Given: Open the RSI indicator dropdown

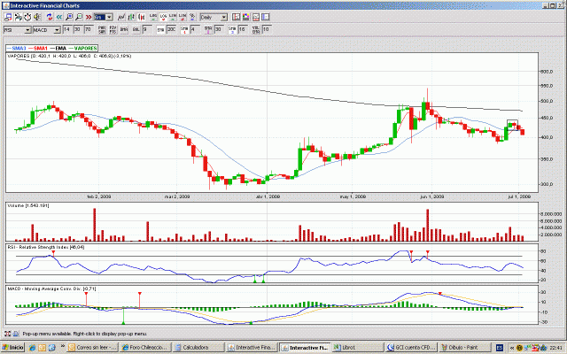Looking at the screenshot, I should coord(17,30).
